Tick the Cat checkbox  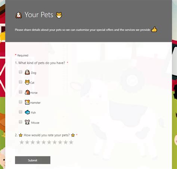[x=21, y=82]
